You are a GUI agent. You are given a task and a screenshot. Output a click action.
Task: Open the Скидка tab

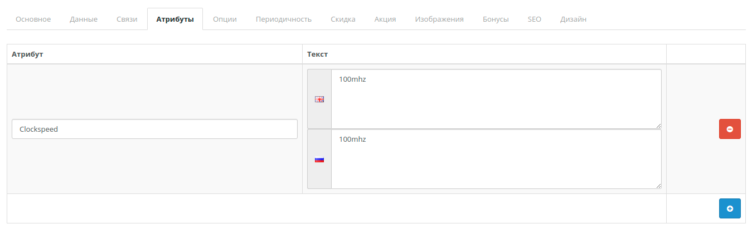(x=343, y=19)
